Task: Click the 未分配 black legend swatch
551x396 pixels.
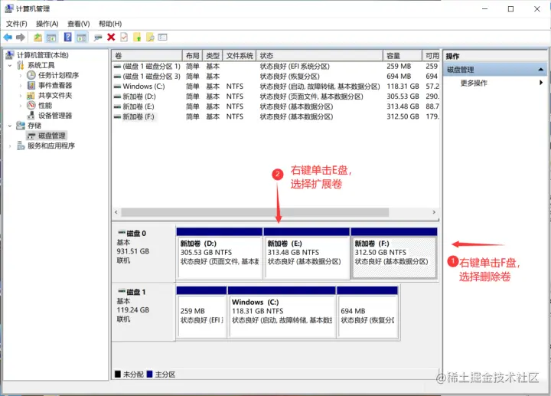Action: [x=118, y=374]
